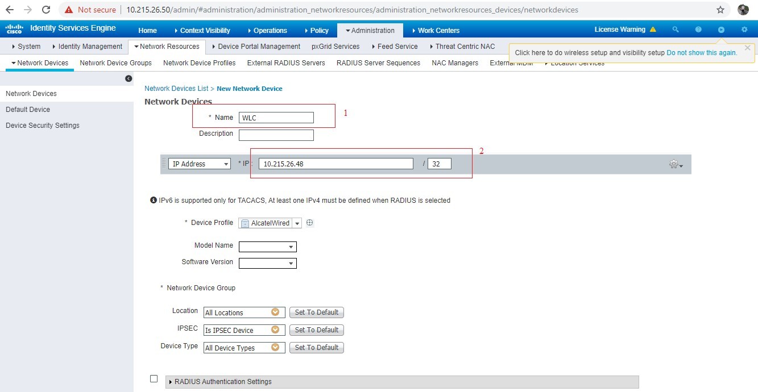Image resolution: width=758 pixels, height=392 pixels.
Task: Open the Context Visibility menu
Action: pos(202,30)
